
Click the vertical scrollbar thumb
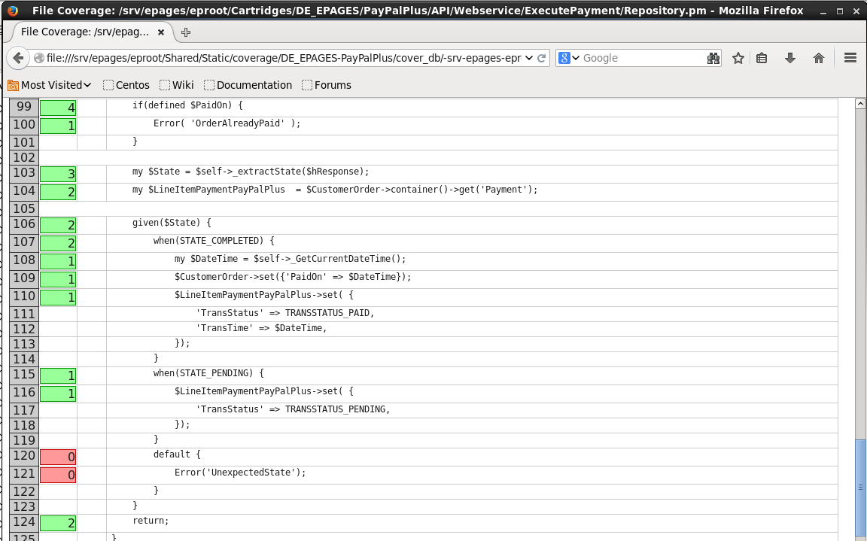(x=860, y=486)
